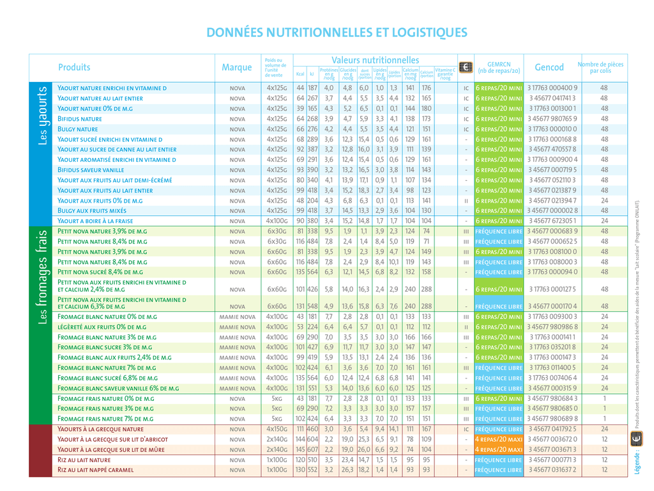Click the Poids ou volume header
The image size is (654, 491).
point(276,68)
